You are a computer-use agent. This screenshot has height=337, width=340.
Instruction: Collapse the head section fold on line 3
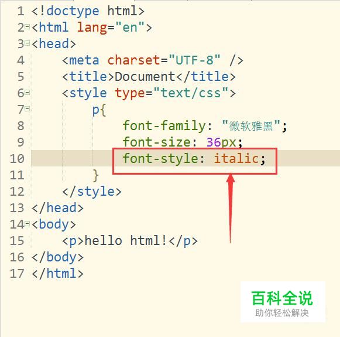27,43
